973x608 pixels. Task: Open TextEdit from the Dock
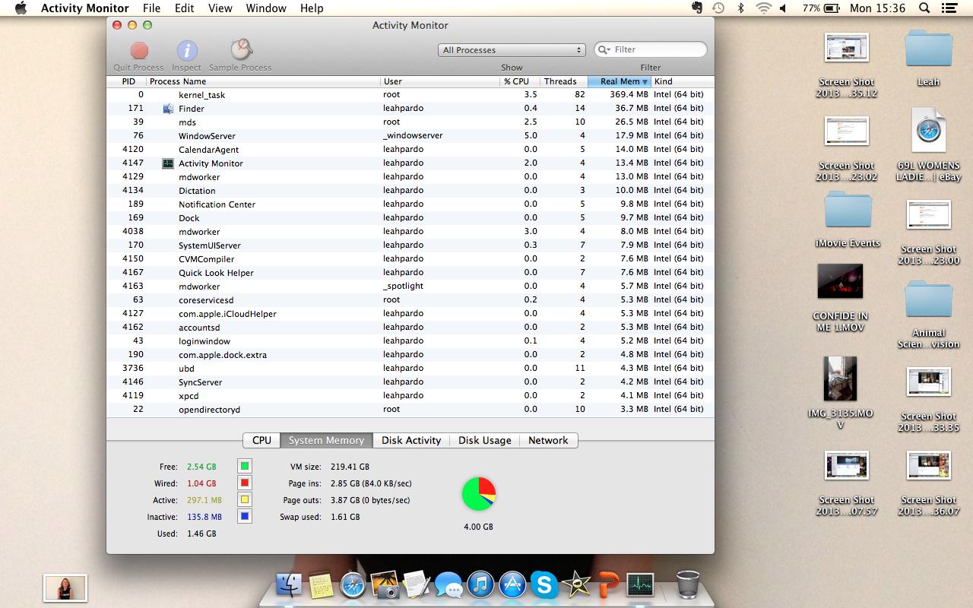pos(417,585)
